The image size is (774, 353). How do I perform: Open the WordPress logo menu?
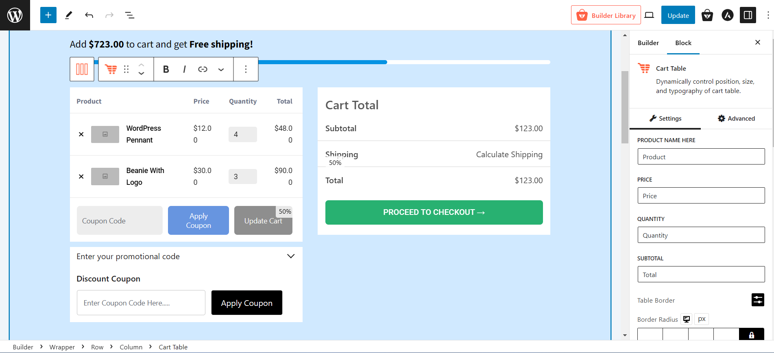(15, 15)
